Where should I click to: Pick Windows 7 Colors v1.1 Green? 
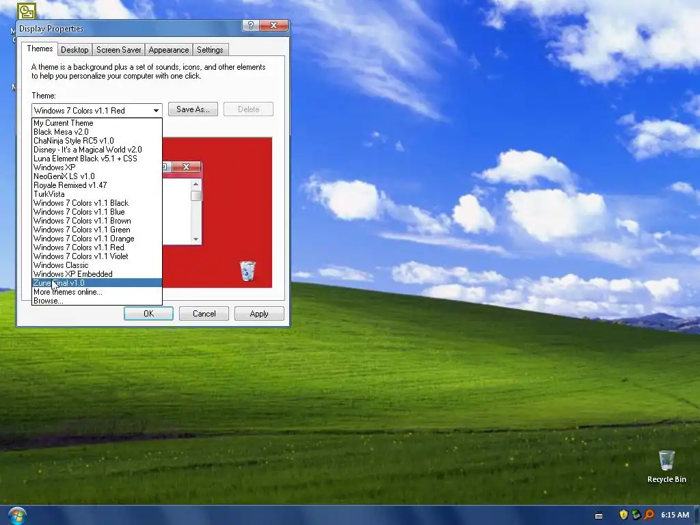tap(97, 230)
